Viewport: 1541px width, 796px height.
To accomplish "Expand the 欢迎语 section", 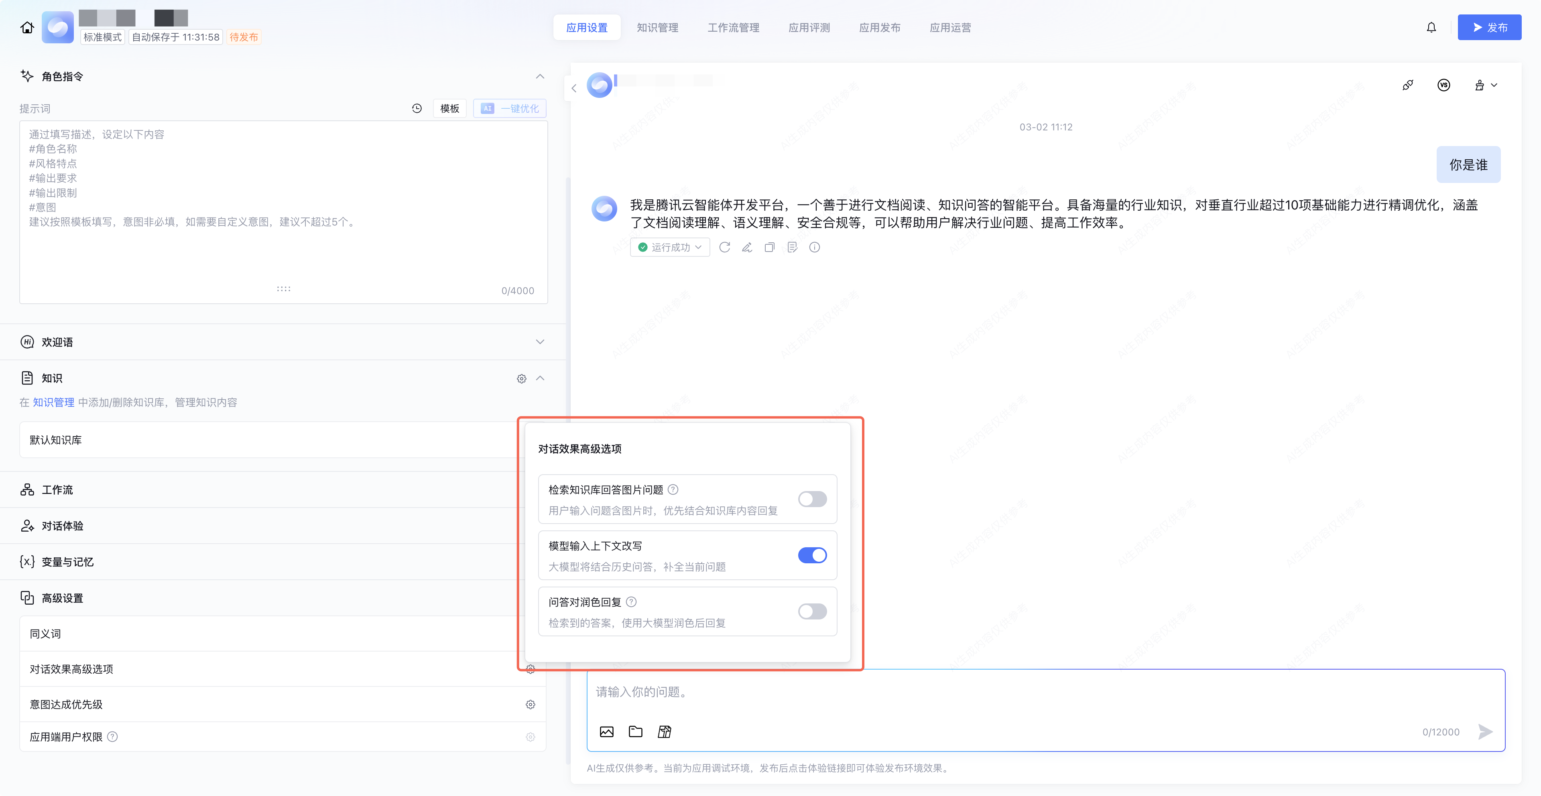I will (540, 342).
